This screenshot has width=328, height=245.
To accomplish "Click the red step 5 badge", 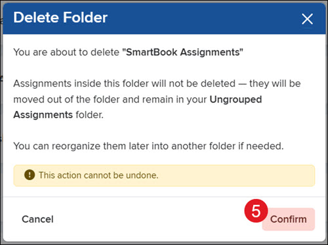I will (x=256, y=211).
